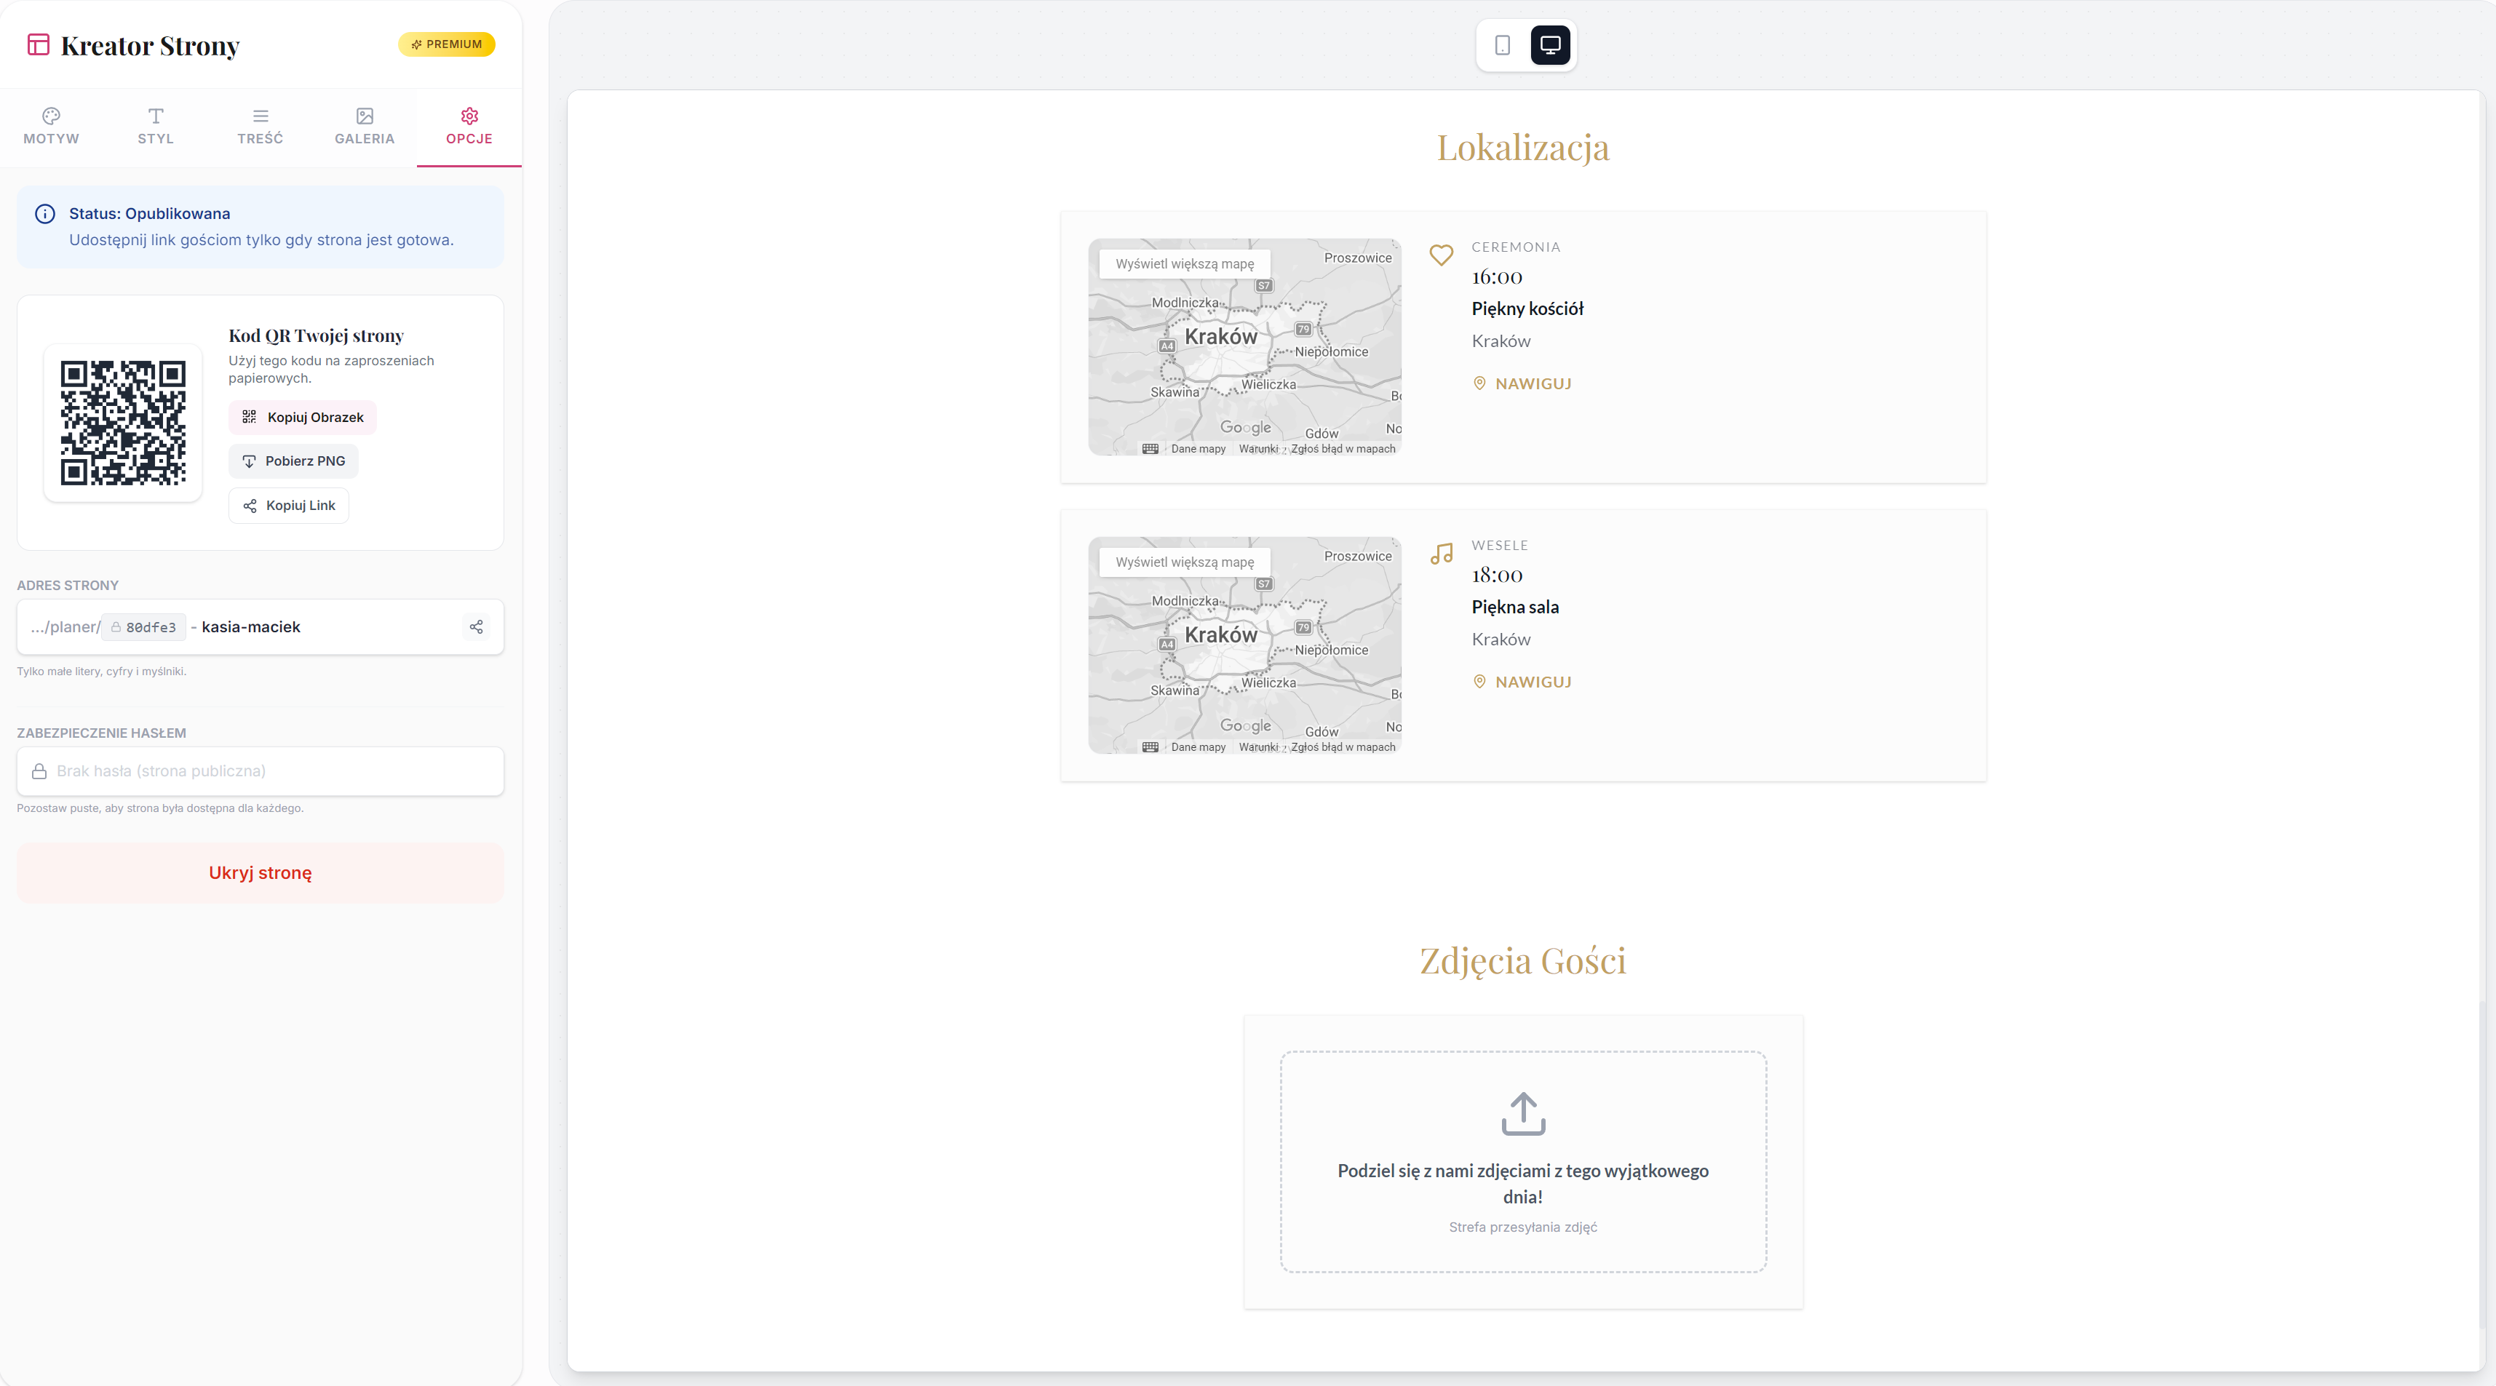The height and width of the screenshot is (1386, 2496).
Task: Switch to mobile preview mode
Action: (x=1502, y=46)
